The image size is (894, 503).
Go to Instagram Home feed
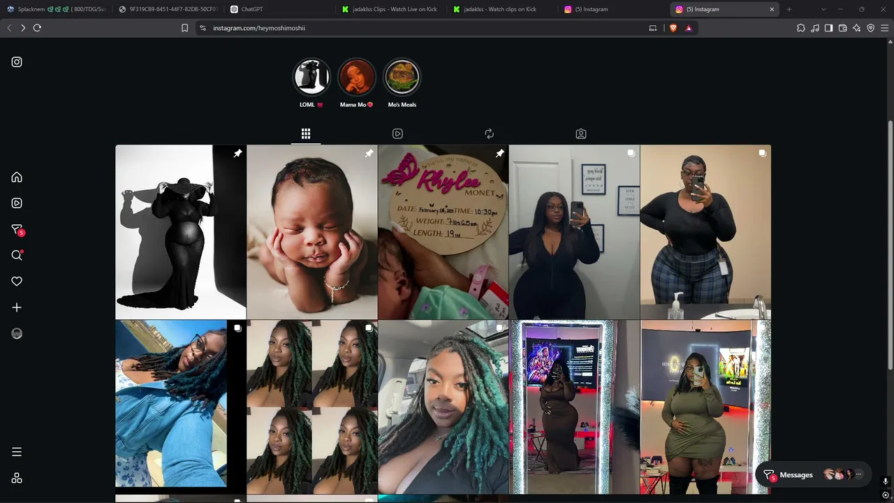(17, 177)
